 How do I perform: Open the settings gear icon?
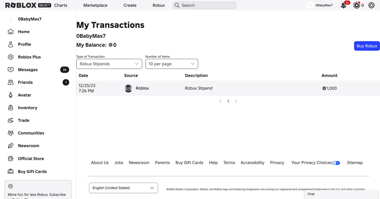click(371, 5)
